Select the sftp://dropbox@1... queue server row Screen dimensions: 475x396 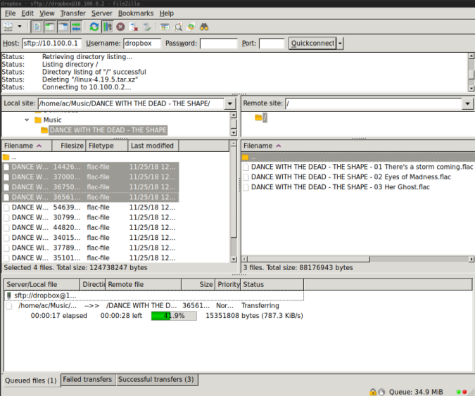153,295
